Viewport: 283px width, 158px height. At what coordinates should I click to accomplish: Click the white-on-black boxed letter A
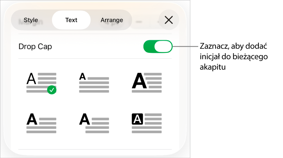pyautogui.click(x=137, y=120)
